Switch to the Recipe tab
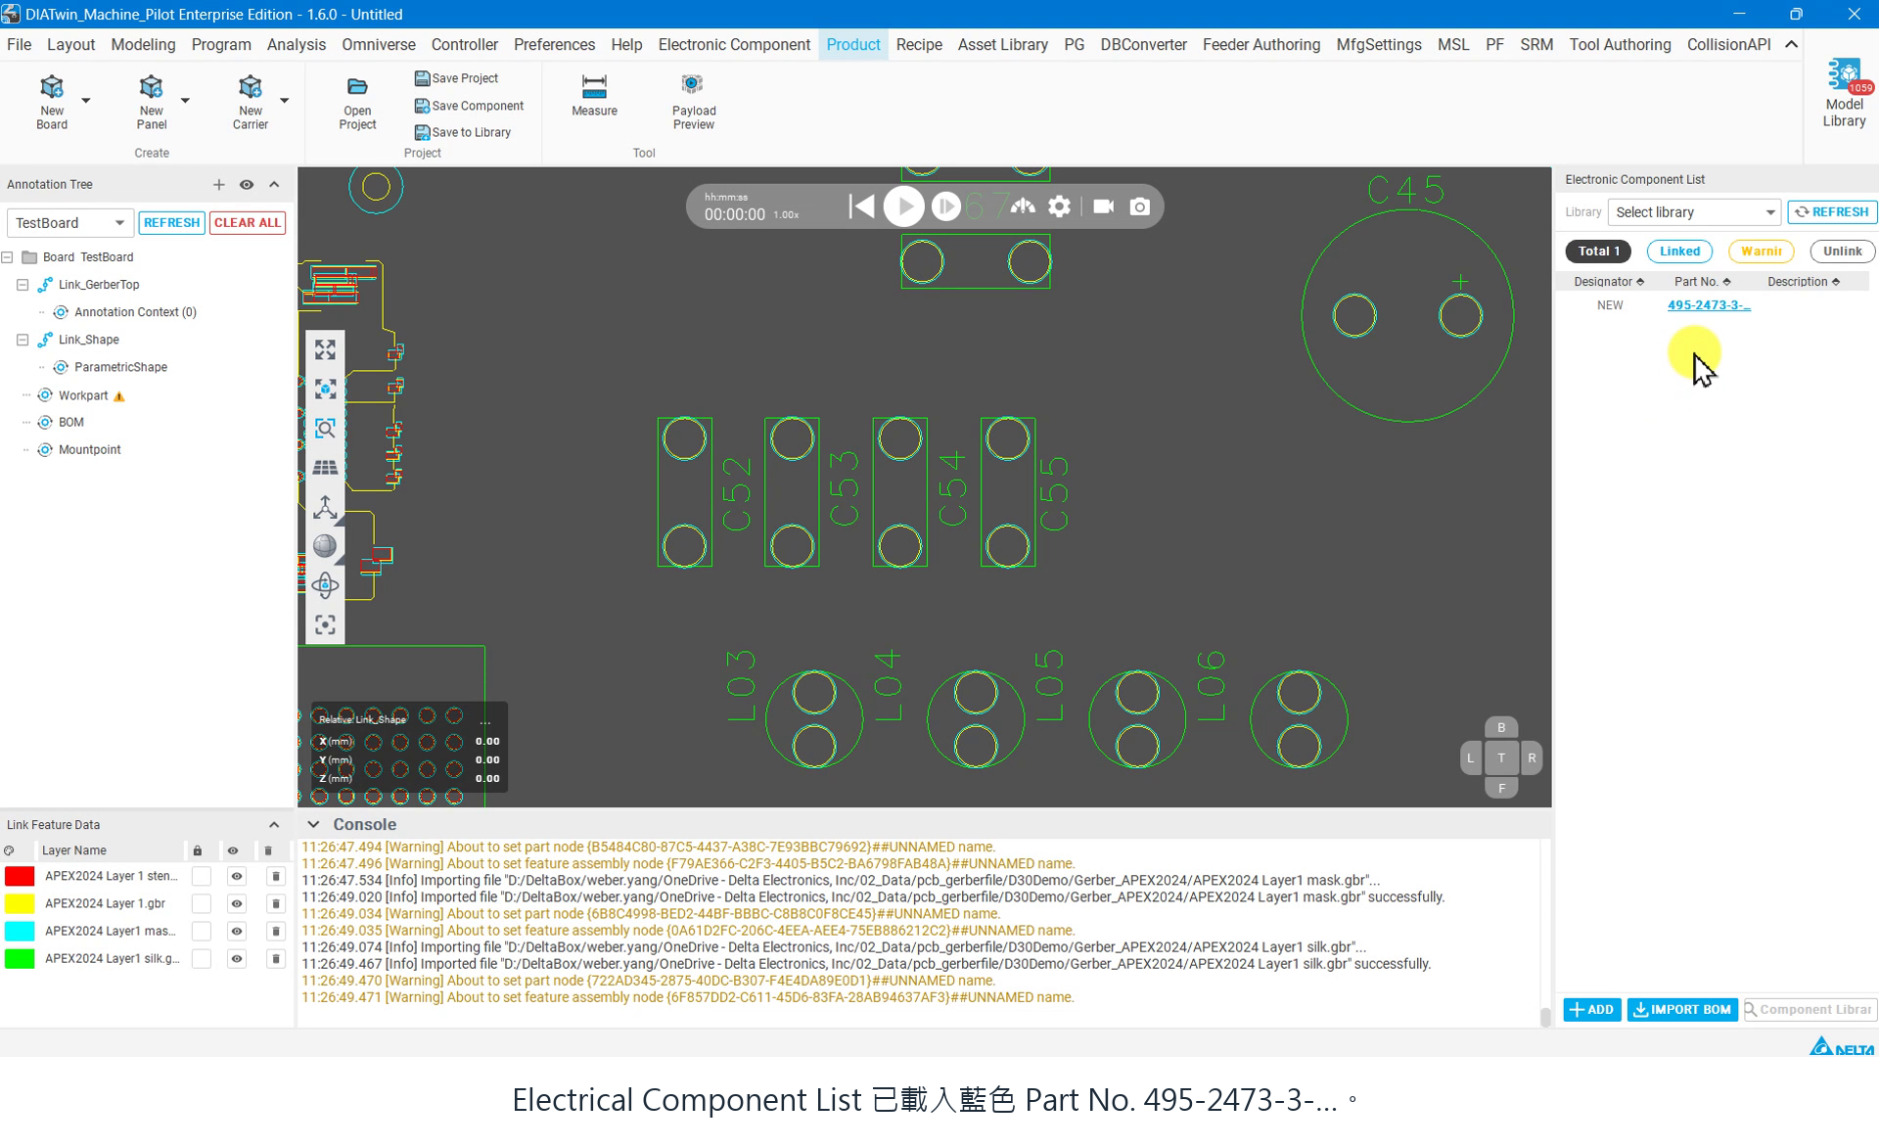The image size is (1879, 1147). point(919,45)
